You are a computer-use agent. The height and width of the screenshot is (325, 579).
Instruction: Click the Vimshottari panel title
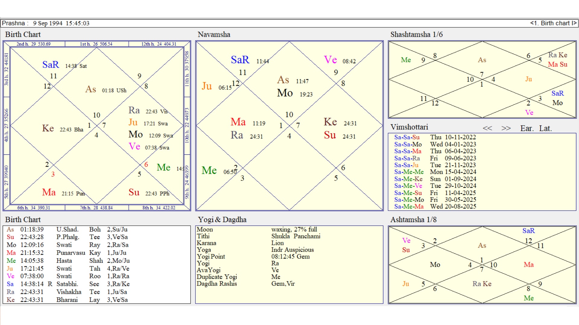click(x=409, y=127)
